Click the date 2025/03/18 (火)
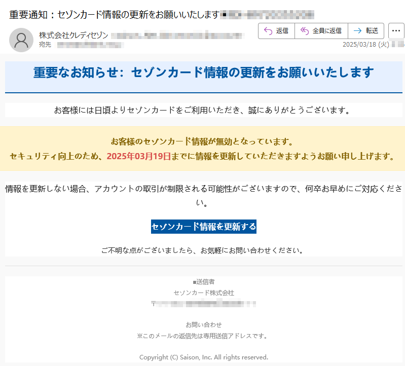405x366 pixels. coord(365,45)
